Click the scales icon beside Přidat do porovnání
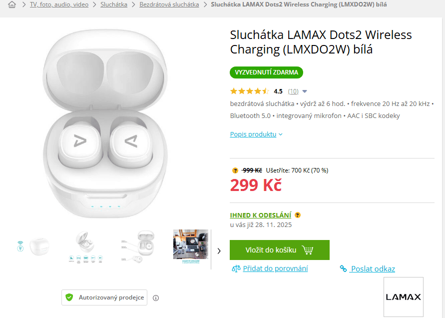The height and width of the screenshot is (318, 445). [x=235, y=268]
